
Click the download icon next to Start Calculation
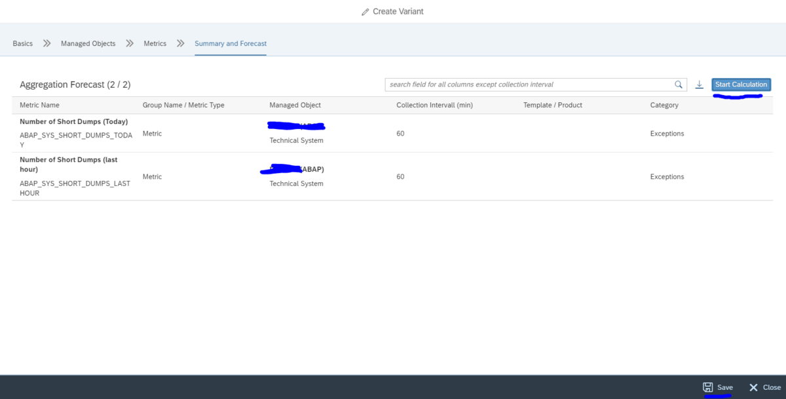[x=698, y=85]
